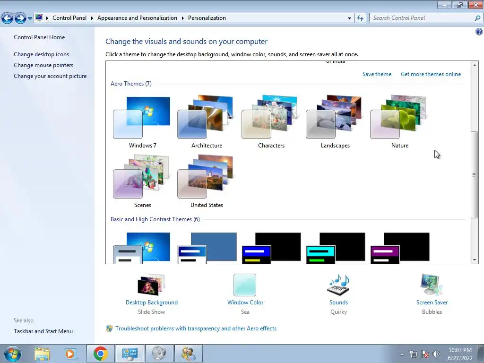The image size is (484, 363).
Task: Click the network tray icon
Action: [413, 354]
